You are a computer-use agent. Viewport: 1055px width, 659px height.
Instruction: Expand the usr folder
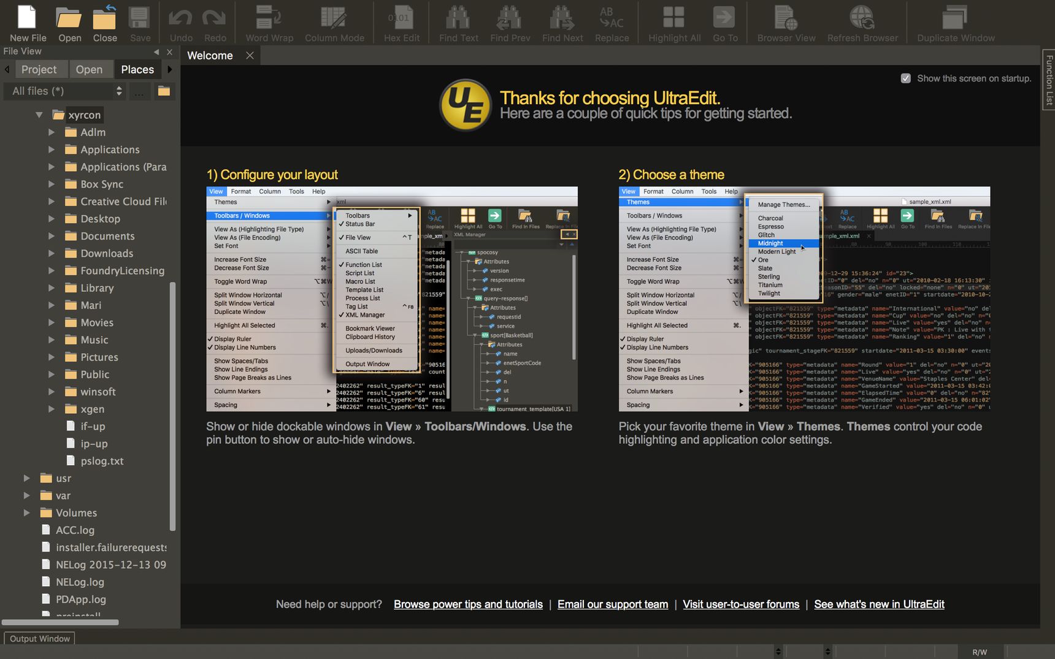click(27, 478)
